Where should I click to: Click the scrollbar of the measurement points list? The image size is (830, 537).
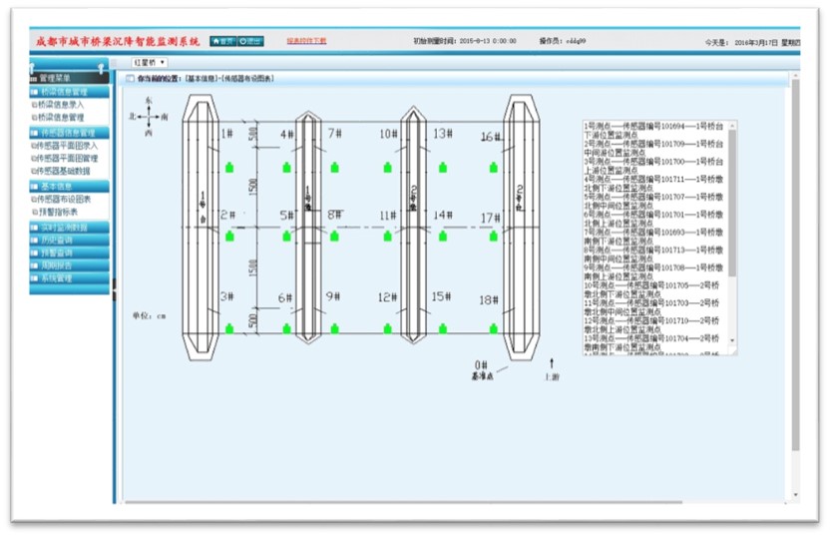[x=733, y=200]
